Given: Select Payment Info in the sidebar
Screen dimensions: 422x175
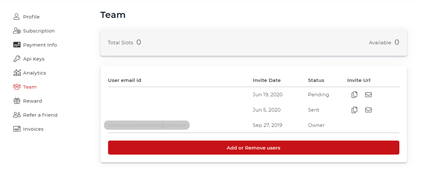Looking at the screenshot, I should click(40, 45).
